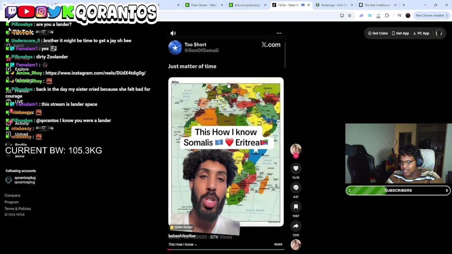Expand caption with the 'more' link
452x254 pixels.
[278, 244]
